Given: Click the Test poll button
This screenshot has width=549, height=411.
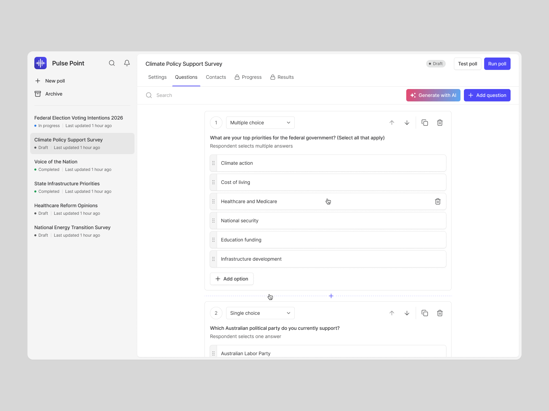Looking at the screenshot, I should (x=468, y=64).
